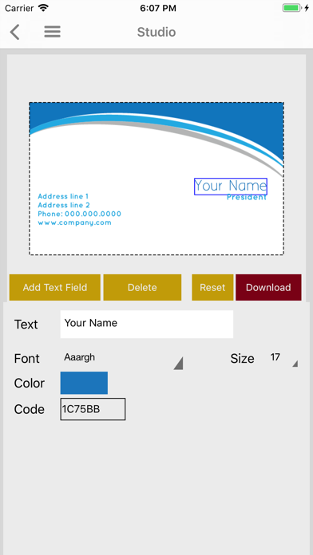Select 'Address line 2' on the card
This screenshot has height=555, width=313.
[64, 205]
